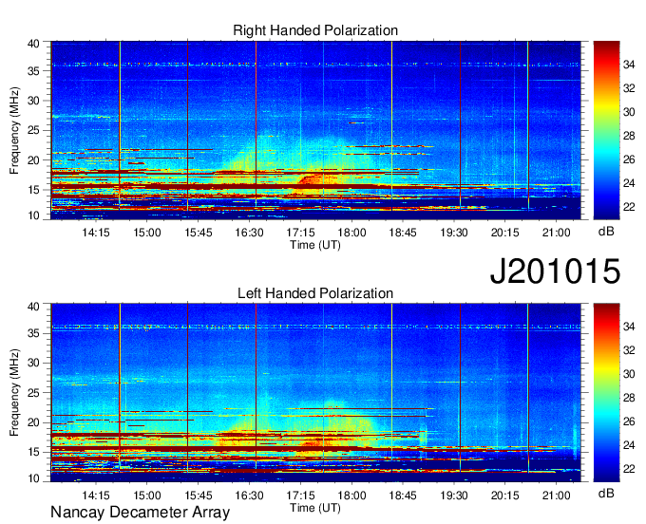The height and width of the screenshot is (524, 646).
Task: Click the 24 dB mark on Right Handed colorbar
Action: click(x=629, y=183)
